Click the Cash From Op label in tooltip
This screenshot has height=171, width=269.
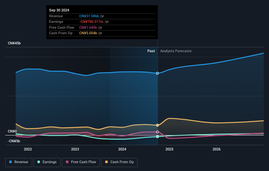(x=61, y=33)
